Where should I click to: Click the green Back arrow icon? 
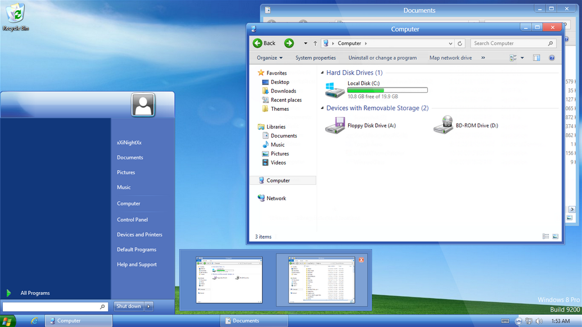(x=257, y=43)
